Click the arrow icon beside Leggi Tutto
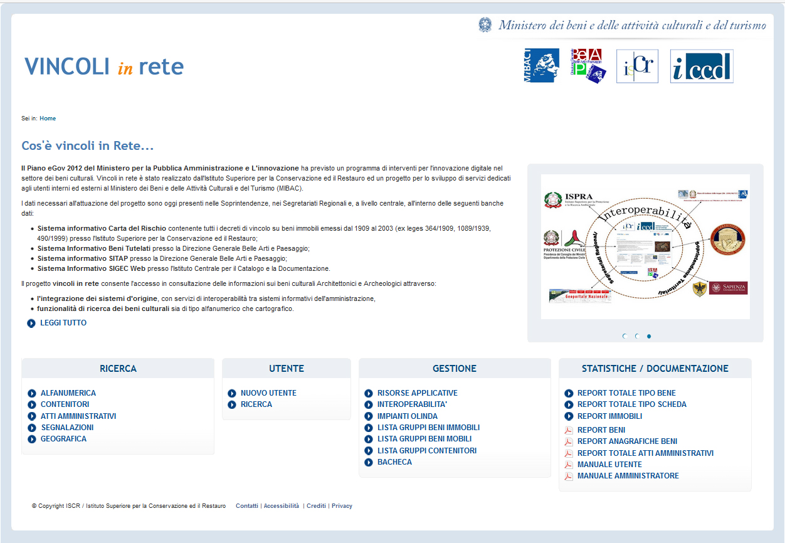Screen dimensions: 785x543 (x=31, y=324)
